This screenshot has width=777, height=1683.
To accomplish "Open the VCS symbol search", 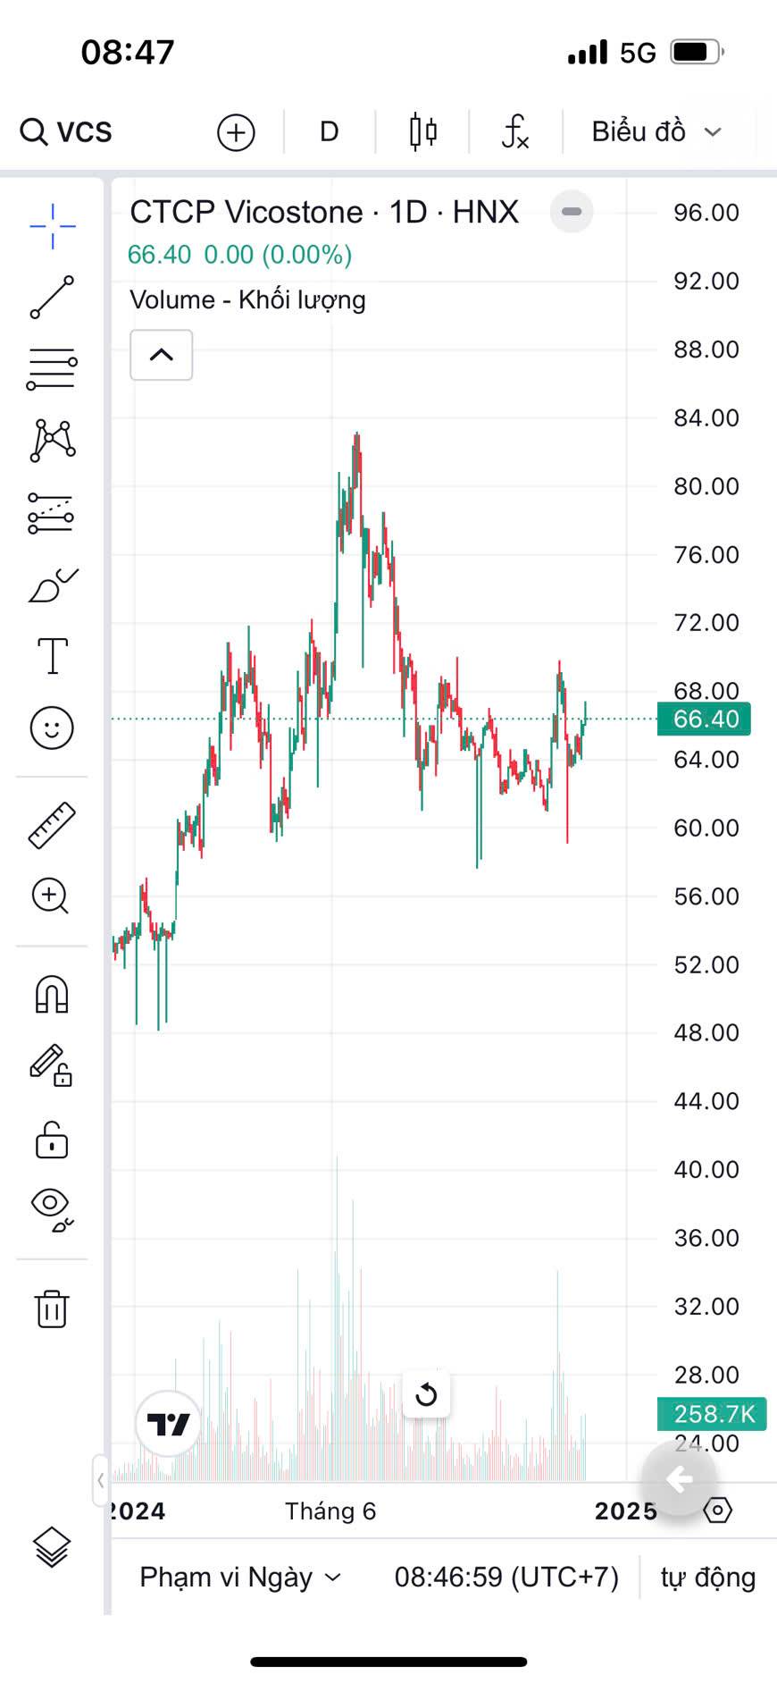I will (67, 132).
